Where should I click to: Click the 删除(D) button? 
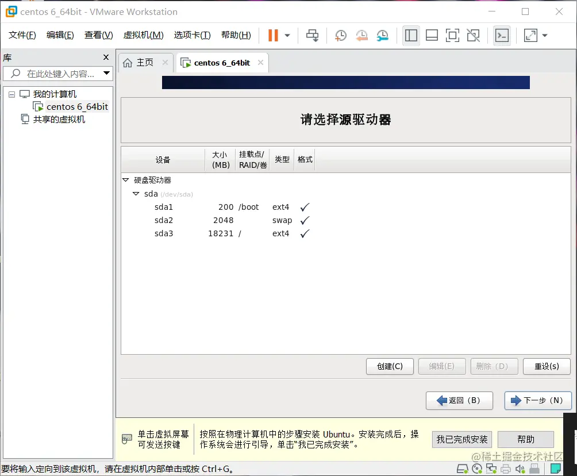494,367
